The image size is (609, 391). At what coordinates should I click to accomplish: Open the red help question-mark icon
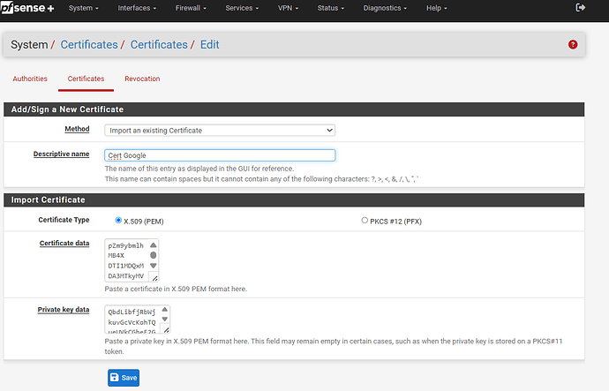(x=573, y=45)
